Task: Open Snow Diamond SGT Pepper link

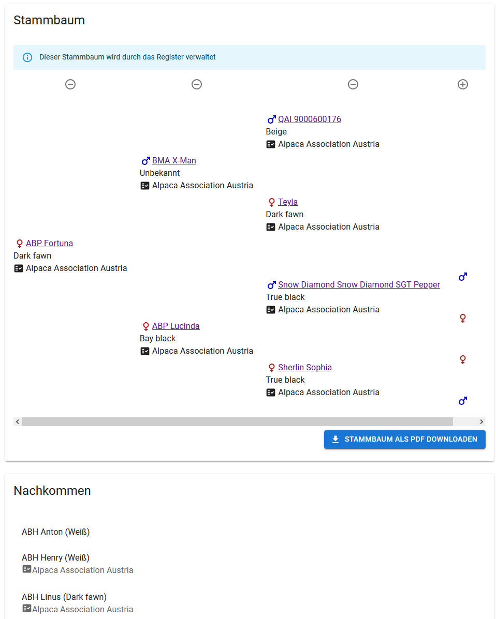Action: point(359,284)
